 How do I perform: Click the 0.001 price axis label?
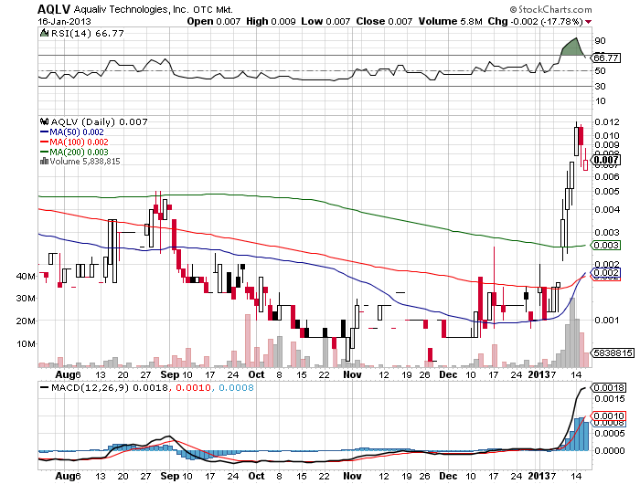607,321
